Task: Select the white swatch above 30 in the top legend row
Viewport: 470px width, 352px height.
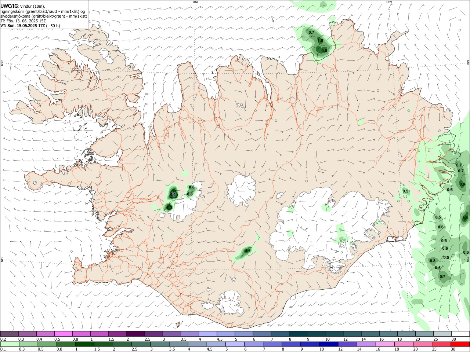Action: tap(460, 334)
